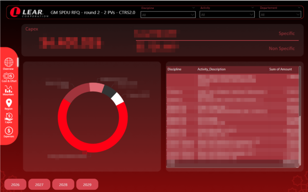Image resolution: width=308 pixels, height=192 pixels.
Task: Open the Overview globe icon
Action: 8,62
